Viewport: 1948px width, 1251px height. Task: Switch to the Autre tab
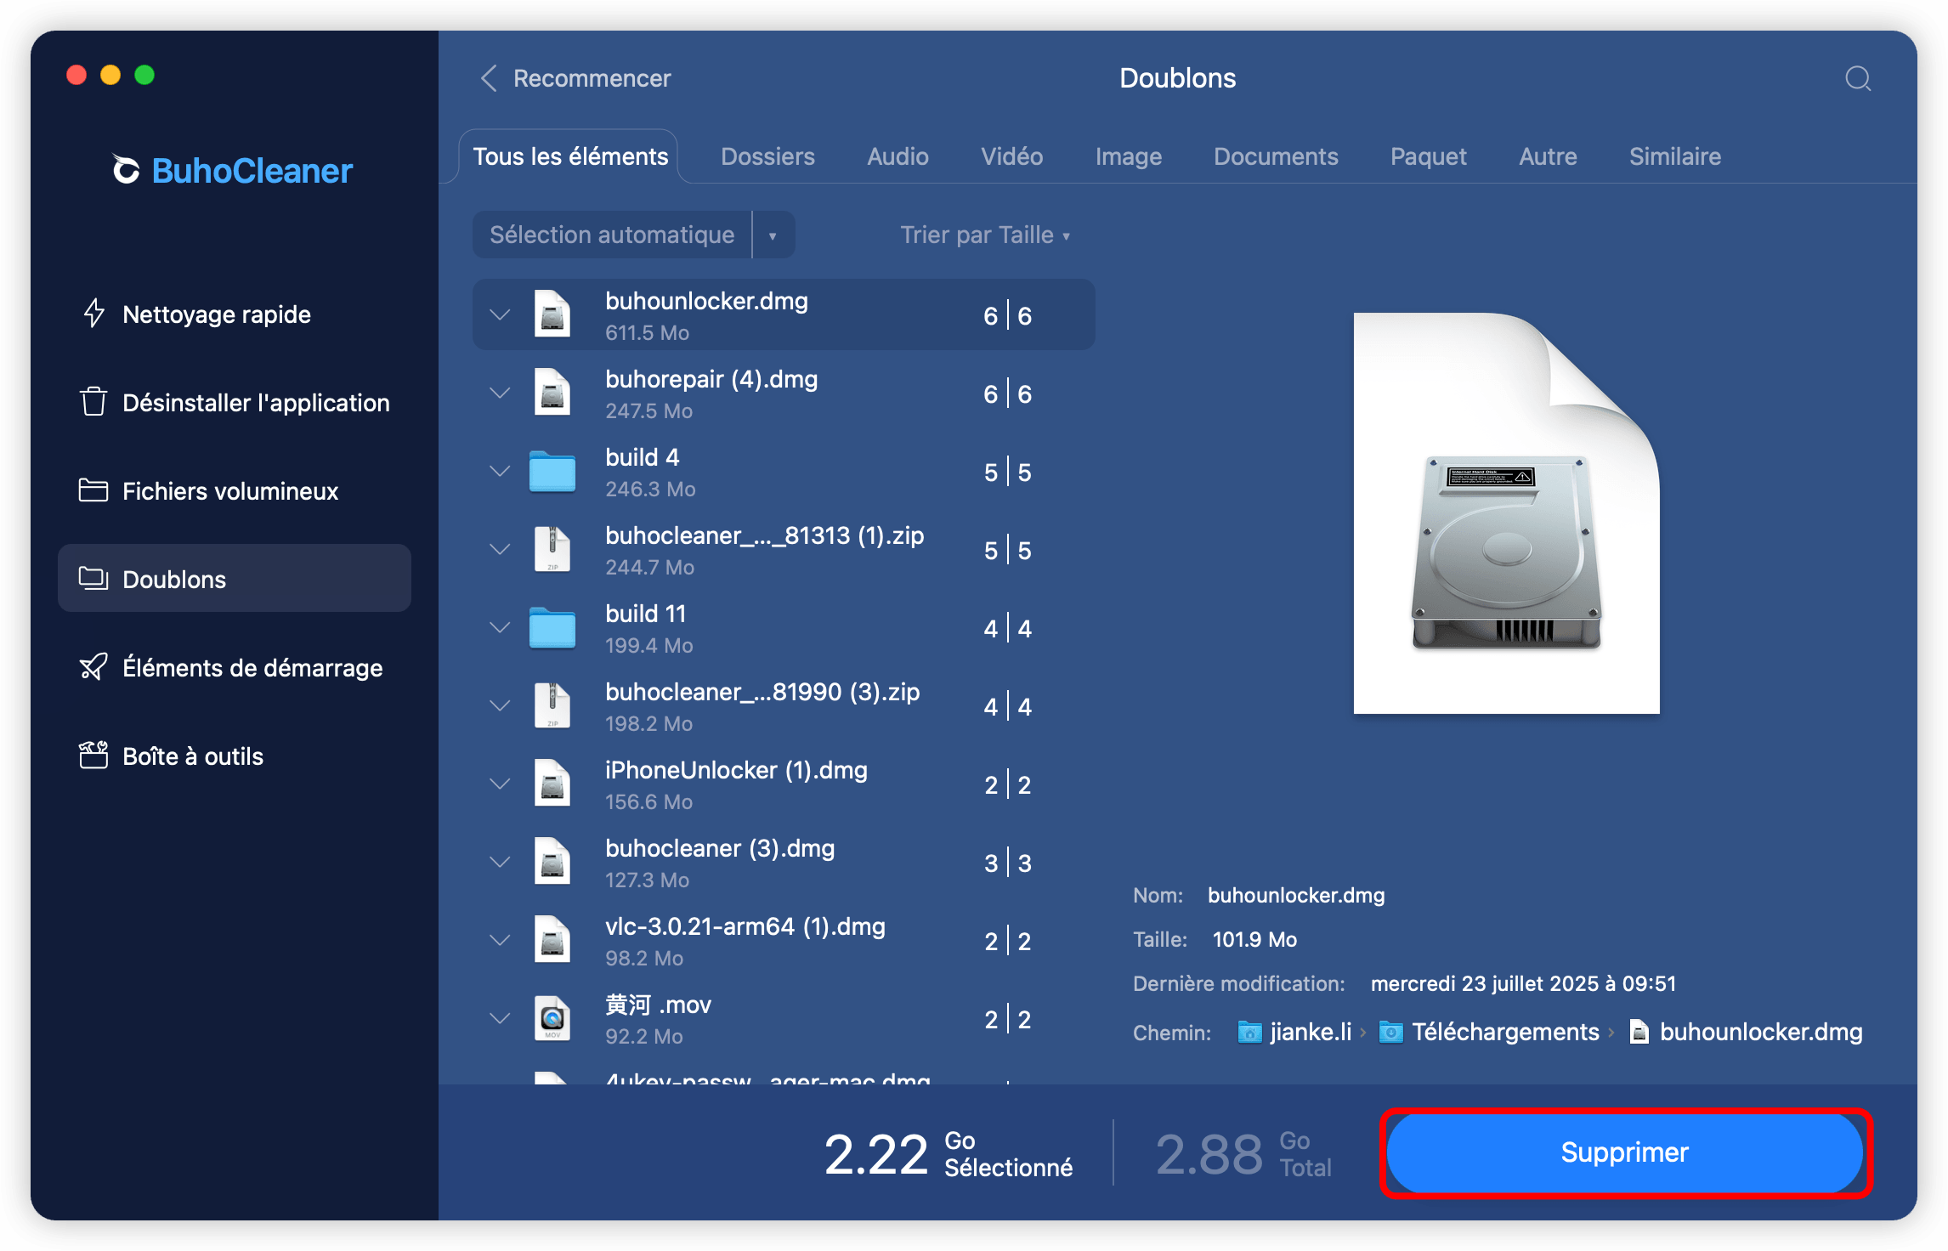[x=1548, y=156]
